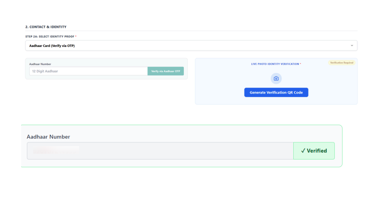Click the "Verification Required" badge
379x211 pixels.
[341, 63]
